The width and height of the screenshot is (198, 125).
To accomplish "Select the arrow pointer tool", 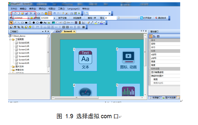I will [11, 23].
